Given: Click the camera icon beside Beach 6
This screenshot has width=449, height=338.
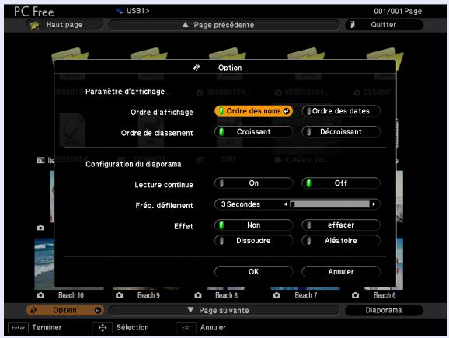Looking at the screenshot, I should point(355,295).
